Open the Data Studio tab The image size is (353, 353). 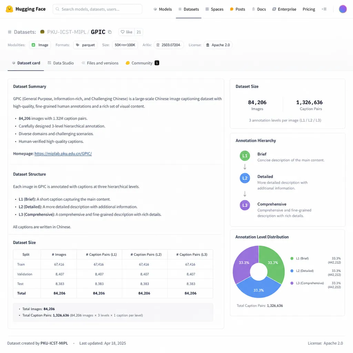point(61,63)
